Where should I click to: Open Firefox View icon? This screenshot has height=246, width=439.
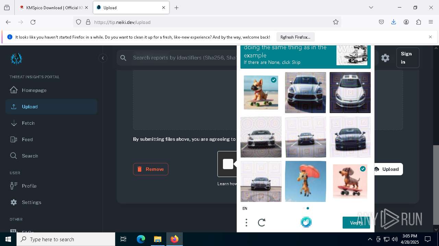pyautogui.click(x=7, y=8)
